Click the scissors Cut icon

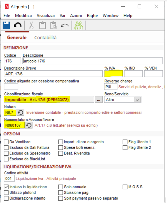(x=31, y=25)
